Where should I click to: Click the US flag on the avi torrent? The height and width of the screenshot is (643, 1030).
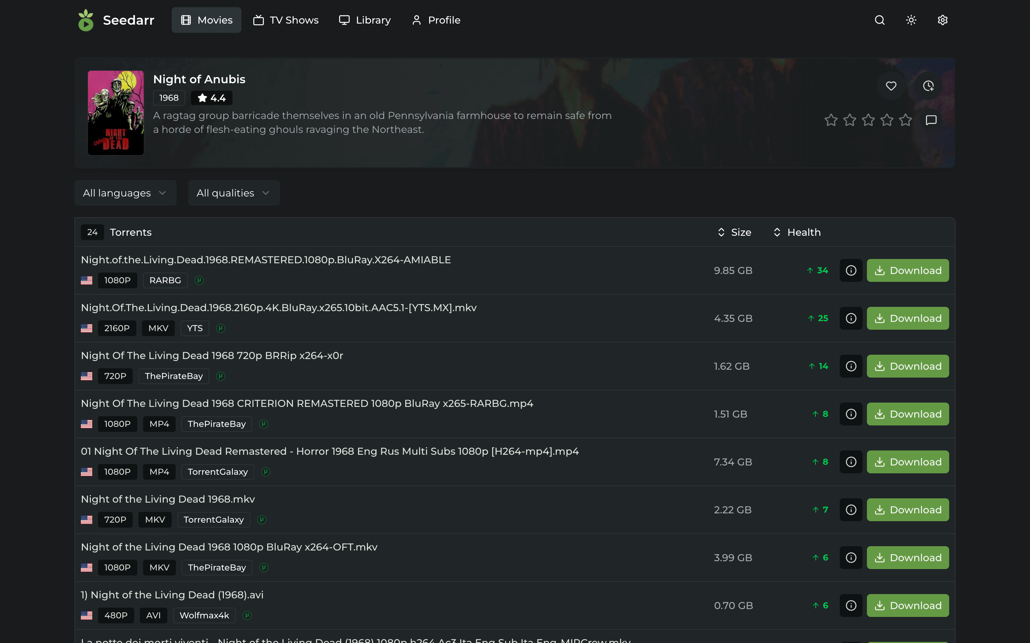pyautogui.click(x=87, y=615)
